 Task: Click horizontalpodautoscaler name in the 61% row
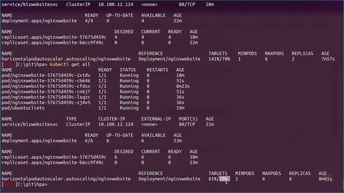click(x=66, y=179)
